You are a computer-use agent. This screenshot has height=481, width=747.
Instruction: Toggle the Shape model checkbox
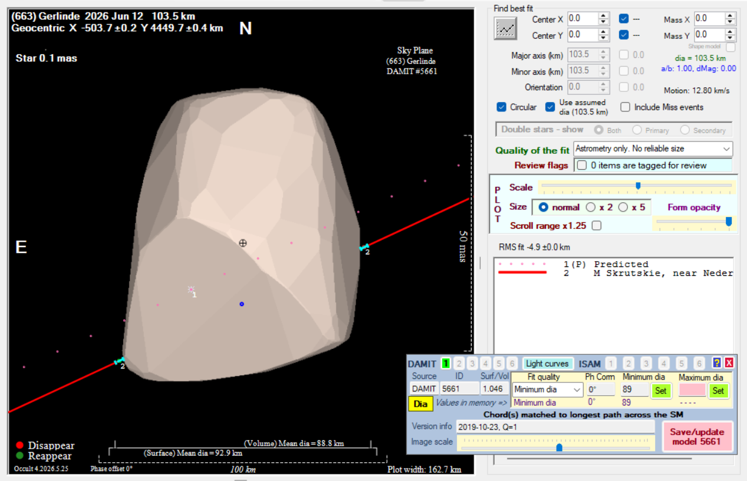[x=730, y=47]
